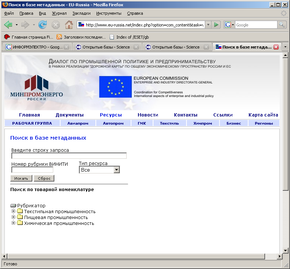Open the Ссылки navigation link
290x269 pixels.
(x=223, y=115)
